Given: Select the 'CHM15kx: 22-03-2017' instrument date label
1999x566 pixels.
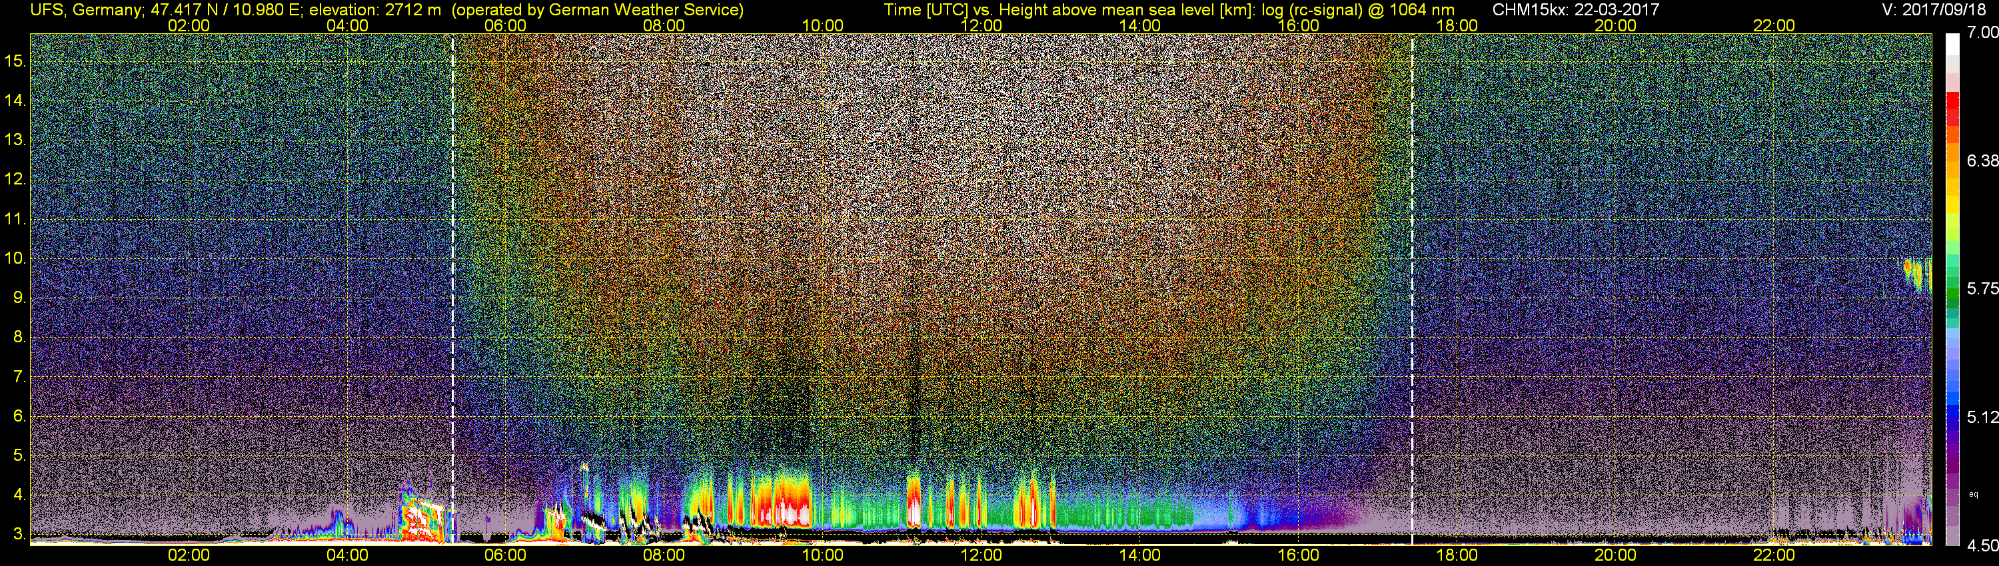Looking at the screenshot, I should tap(1575, 10).
